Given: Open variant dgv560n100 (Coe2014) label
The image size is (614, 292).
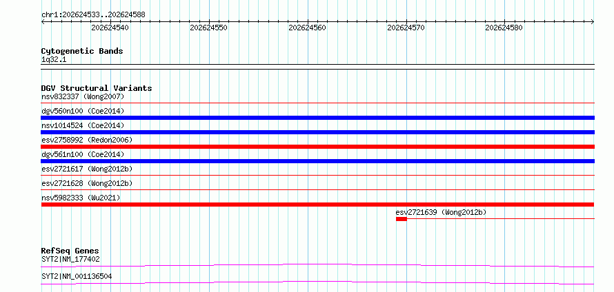Looking at the screenshot, I should point(83,111).
